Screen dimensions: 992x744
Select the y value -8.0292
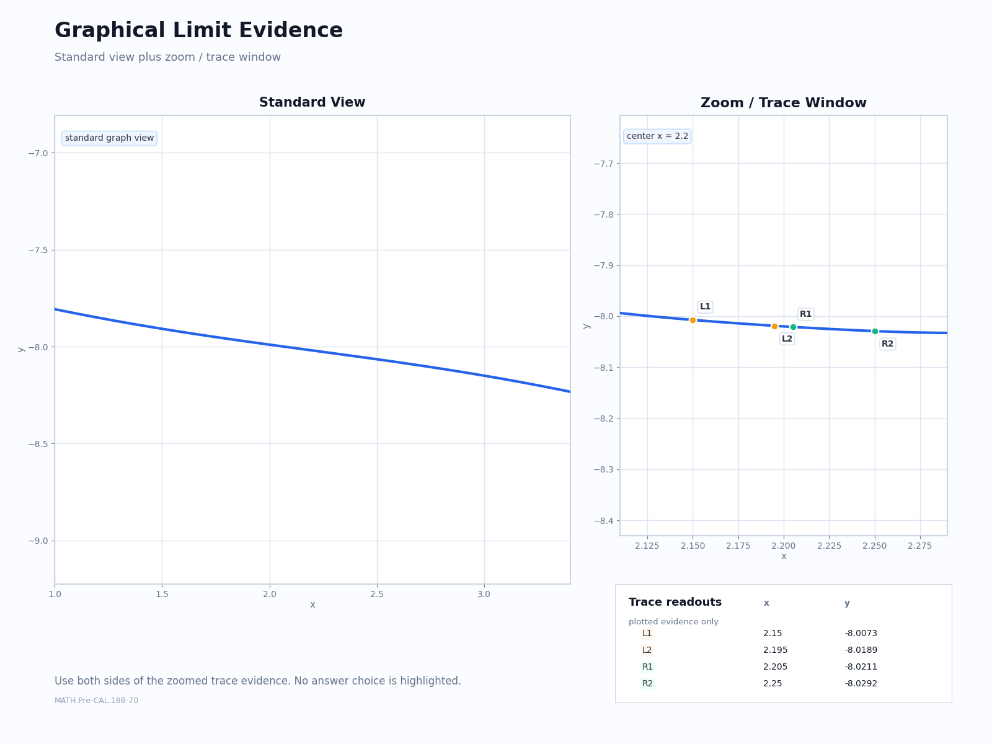point(861,684)
